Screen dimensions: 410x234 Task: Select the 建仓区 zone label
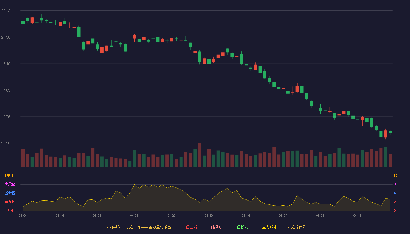(x=10, y=202)
